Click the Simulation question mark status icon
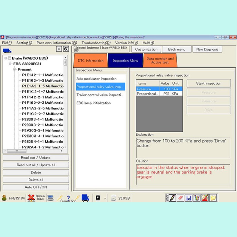This screenshot has height=237, width=237. (68, 197)
